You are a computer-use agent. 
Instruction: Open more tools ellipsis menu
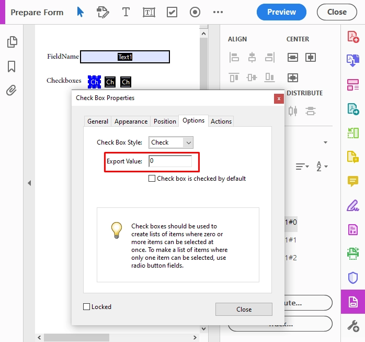point(218,12)
